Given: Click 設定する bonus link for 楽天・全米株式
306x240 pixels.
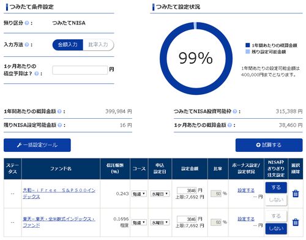Looking at the screenshot, I should click(246, 219).
